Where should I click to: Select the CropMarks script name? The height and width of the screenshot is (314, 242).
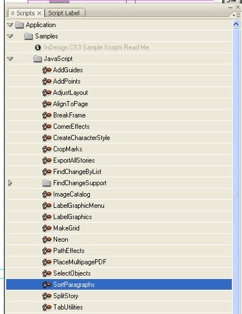click(x=68, y=149)
